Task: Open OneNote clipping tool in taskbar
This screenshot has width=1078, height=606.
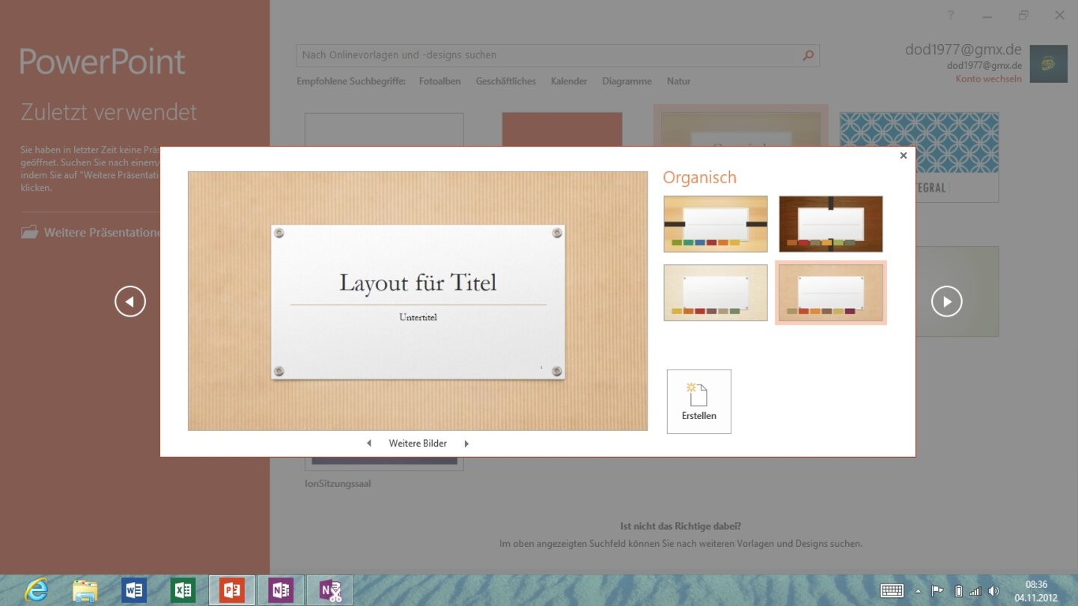Action: (x=331, y=590)
